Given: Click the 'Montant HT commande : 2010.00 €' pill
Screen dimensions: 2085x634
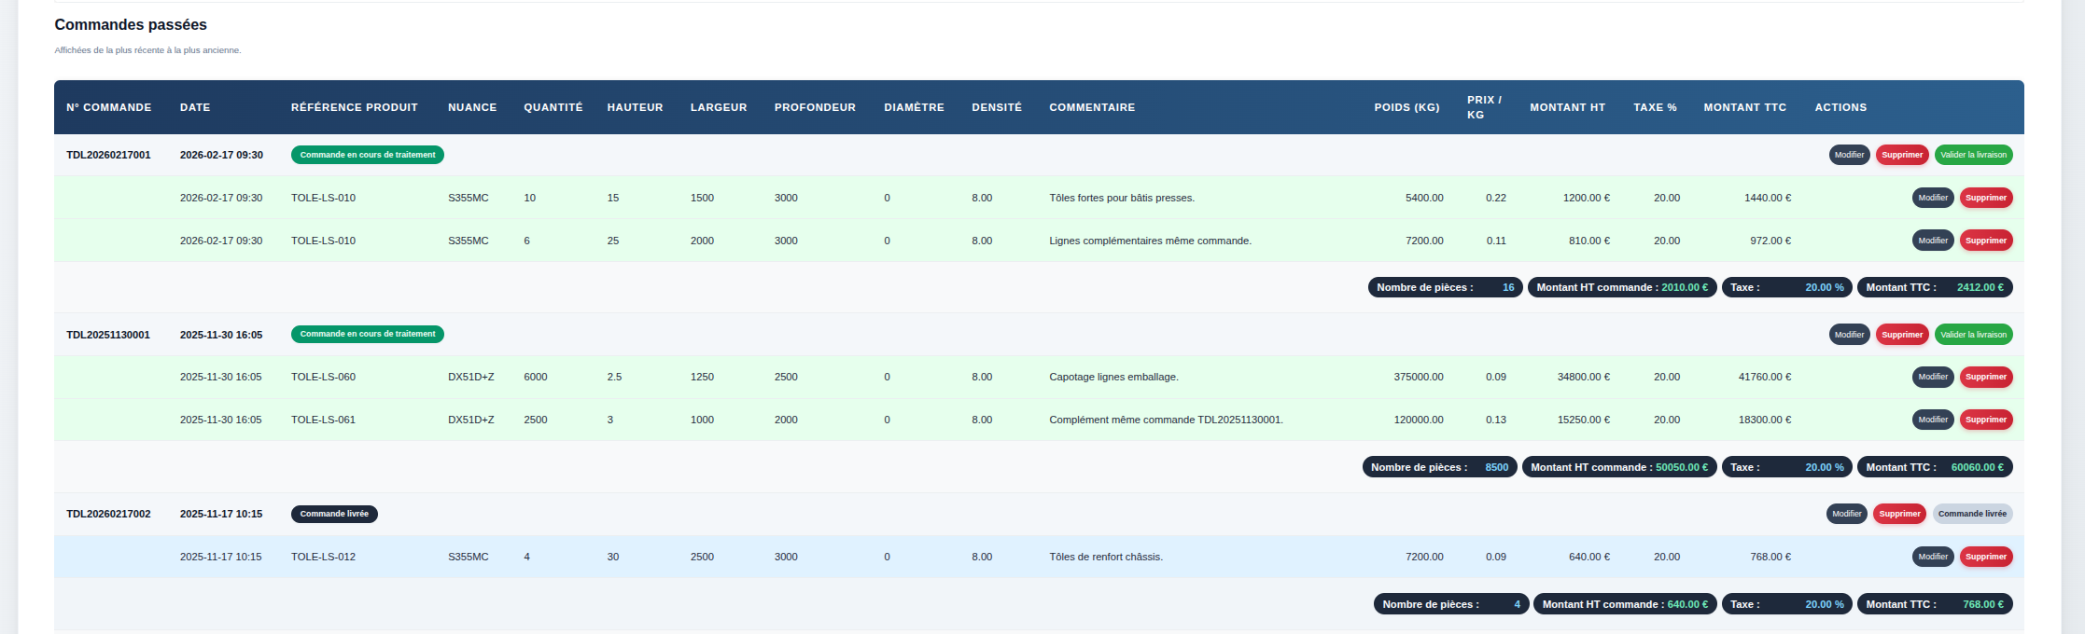Looking at the screenshot, I should pos(1621,287).
